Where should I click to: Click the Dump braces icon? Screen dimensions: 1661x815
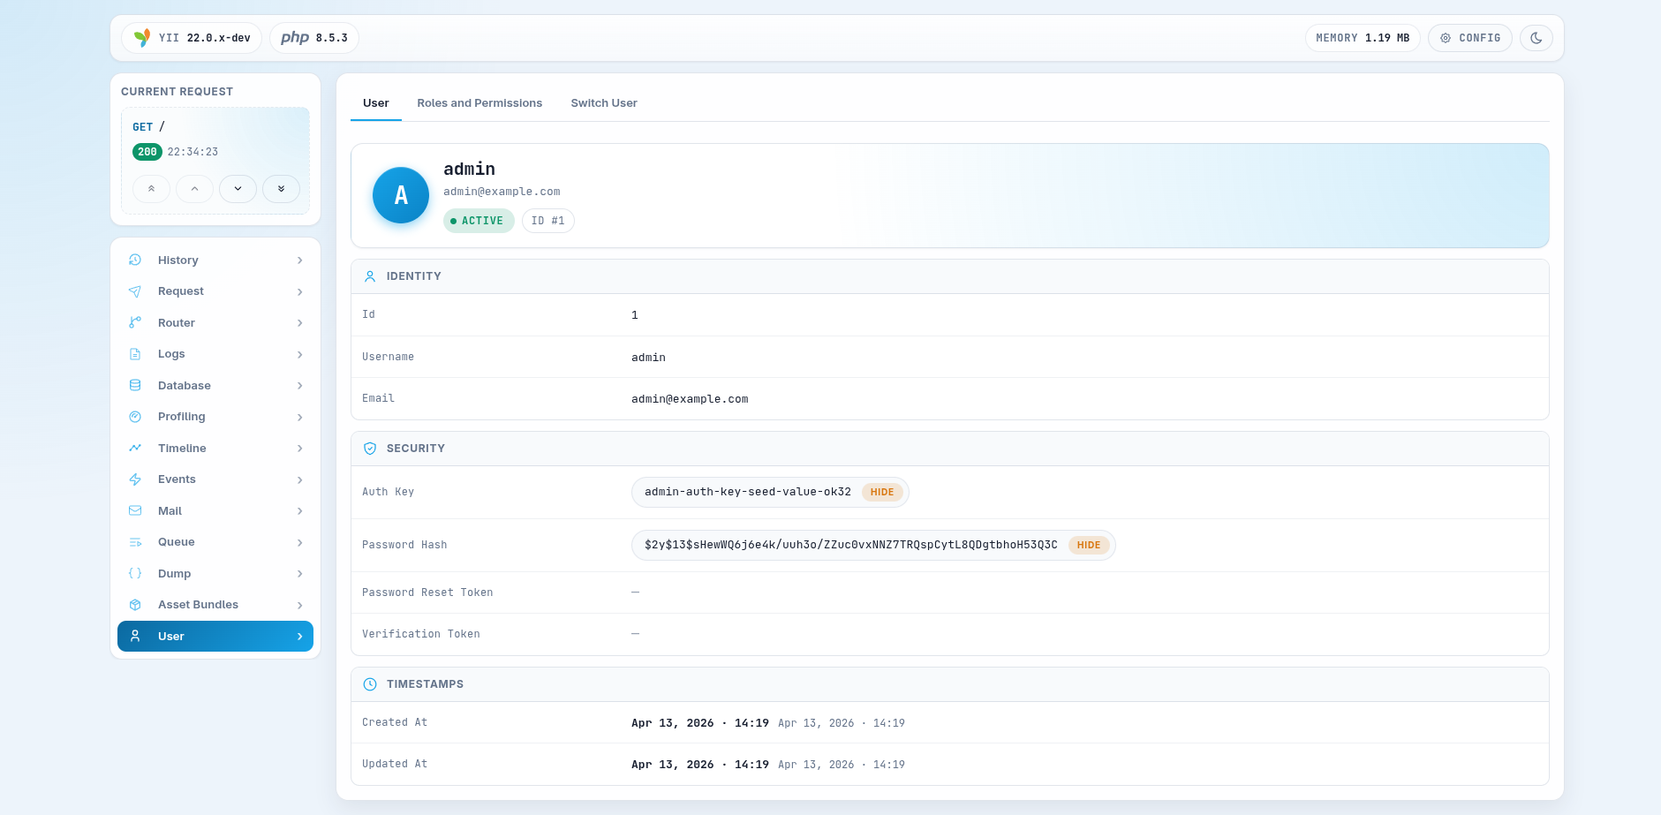tap(135, 573)
